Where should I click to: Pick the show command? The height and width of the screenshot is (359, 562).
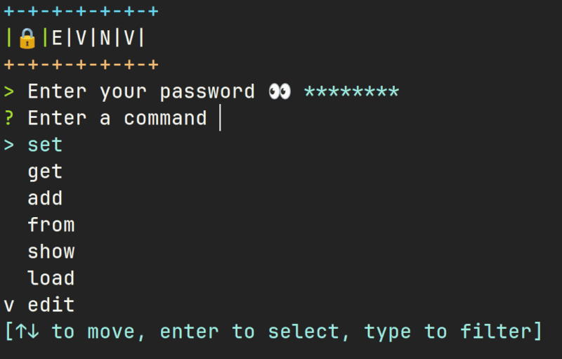[51, 252]
